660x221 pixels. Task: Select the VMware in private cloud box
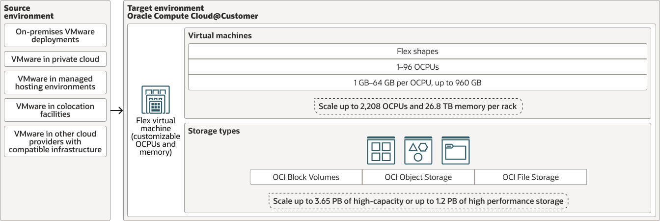pyautogui.click(x=55, y=59)
